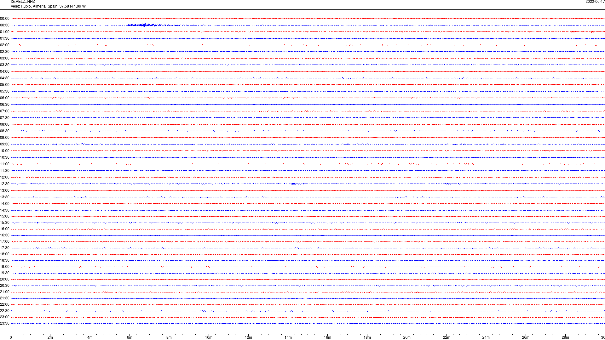Image resolution: width=605 pixels, height=340 pixels.
Task: Select the 06:30 trace row label
Action: [5, 105]
